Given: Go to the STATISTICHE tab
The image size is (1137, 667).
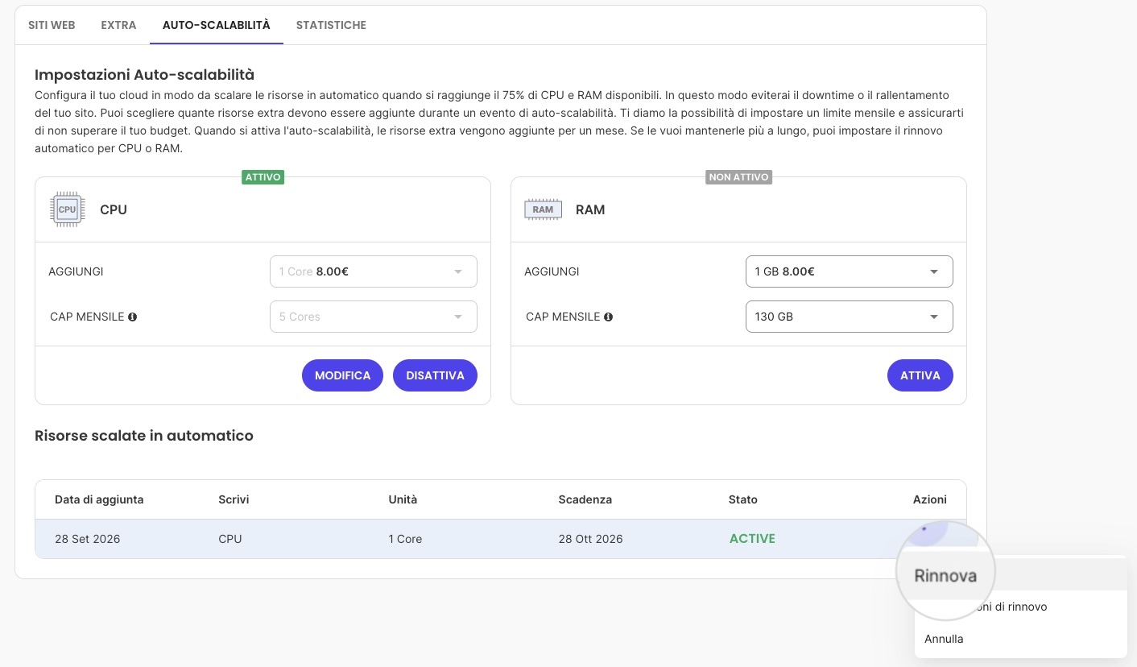Looking at the screenshot, I should (x=331, y=25).
